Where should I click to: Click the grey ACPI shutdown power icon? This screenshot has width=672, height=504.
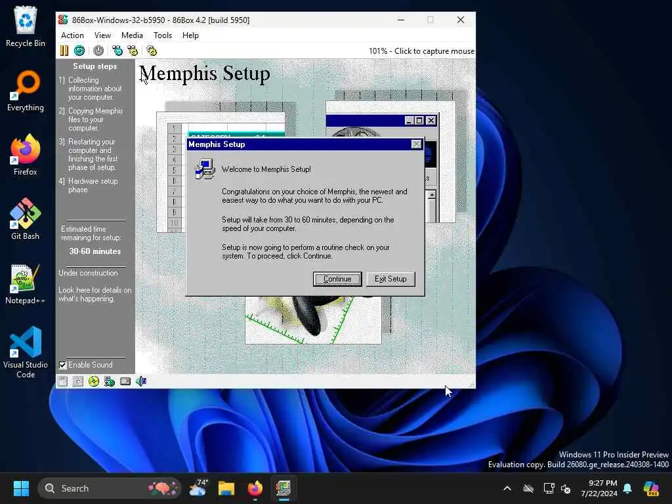98,51
